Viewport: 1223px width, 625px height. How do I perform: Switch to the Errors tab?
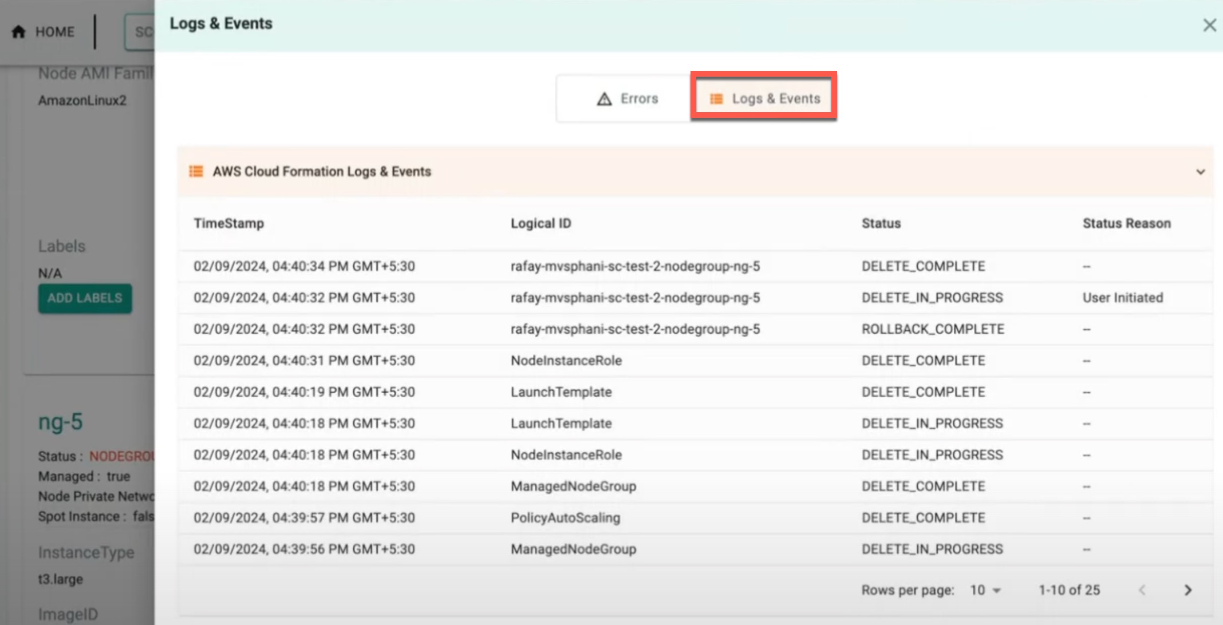[x=624, y=98]
